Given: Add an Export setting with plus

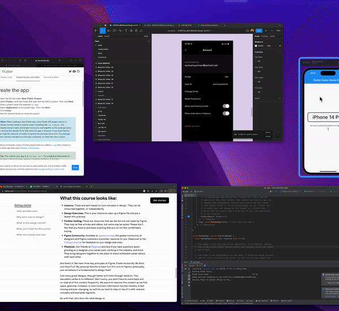Looking at the screenshot, I should point(280,98).
